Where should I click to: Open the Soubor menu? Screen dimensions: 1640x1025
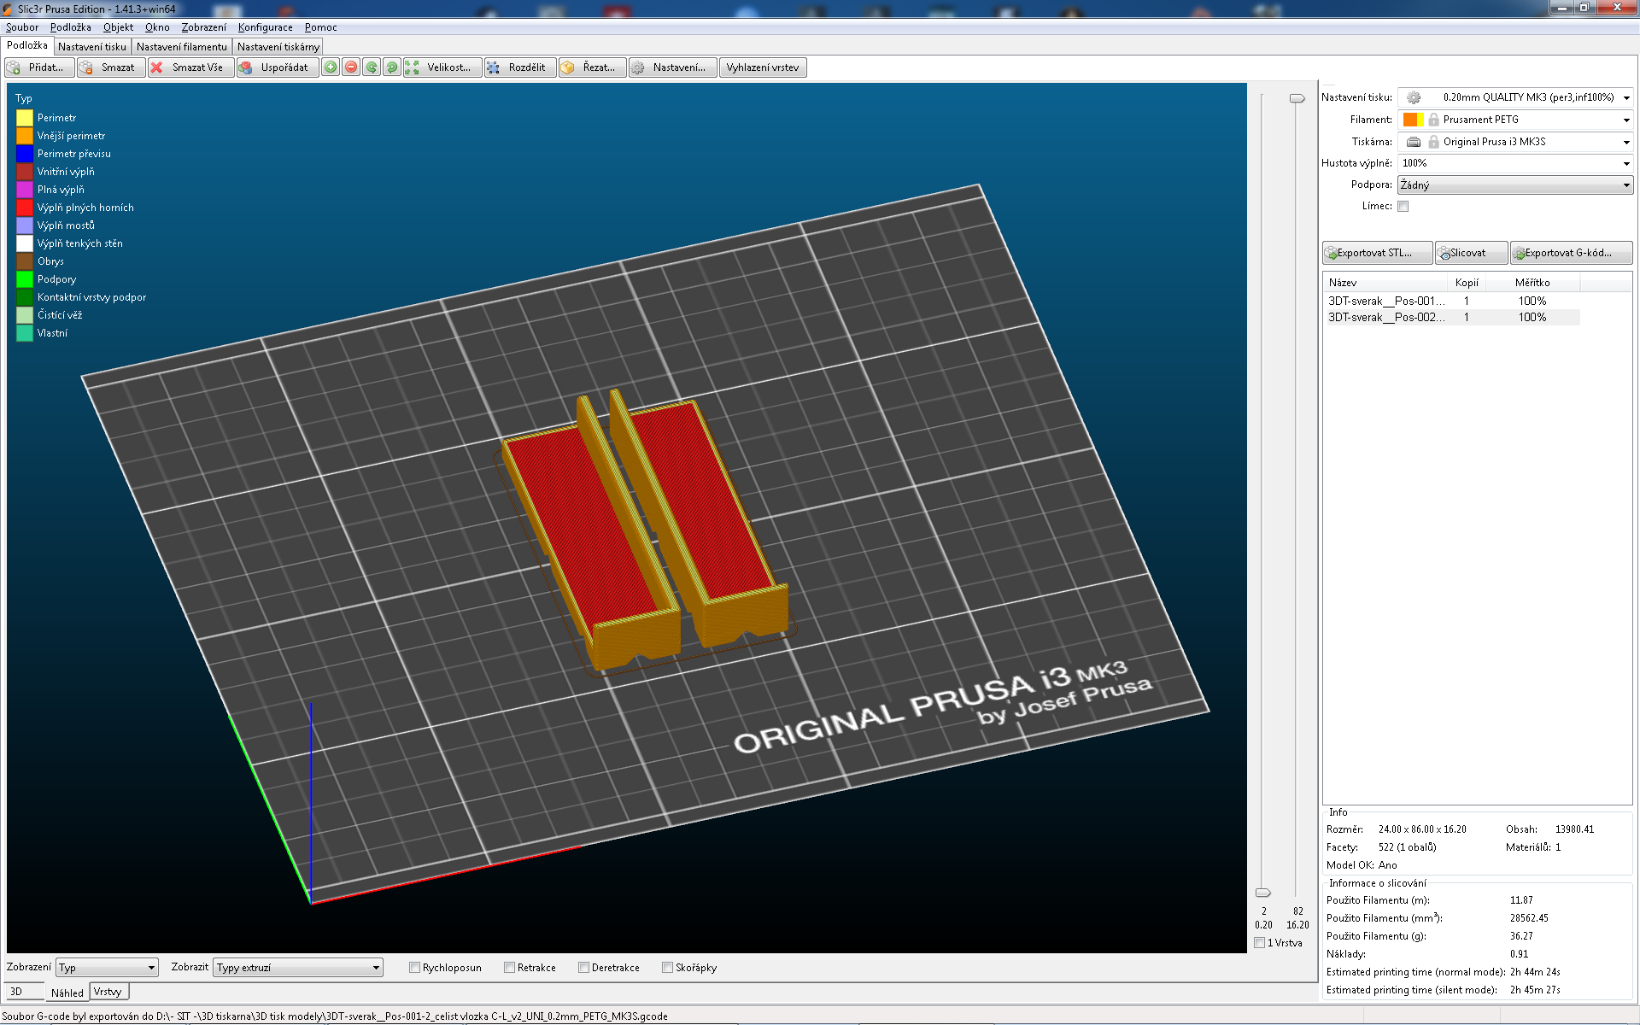pos(21,27)
